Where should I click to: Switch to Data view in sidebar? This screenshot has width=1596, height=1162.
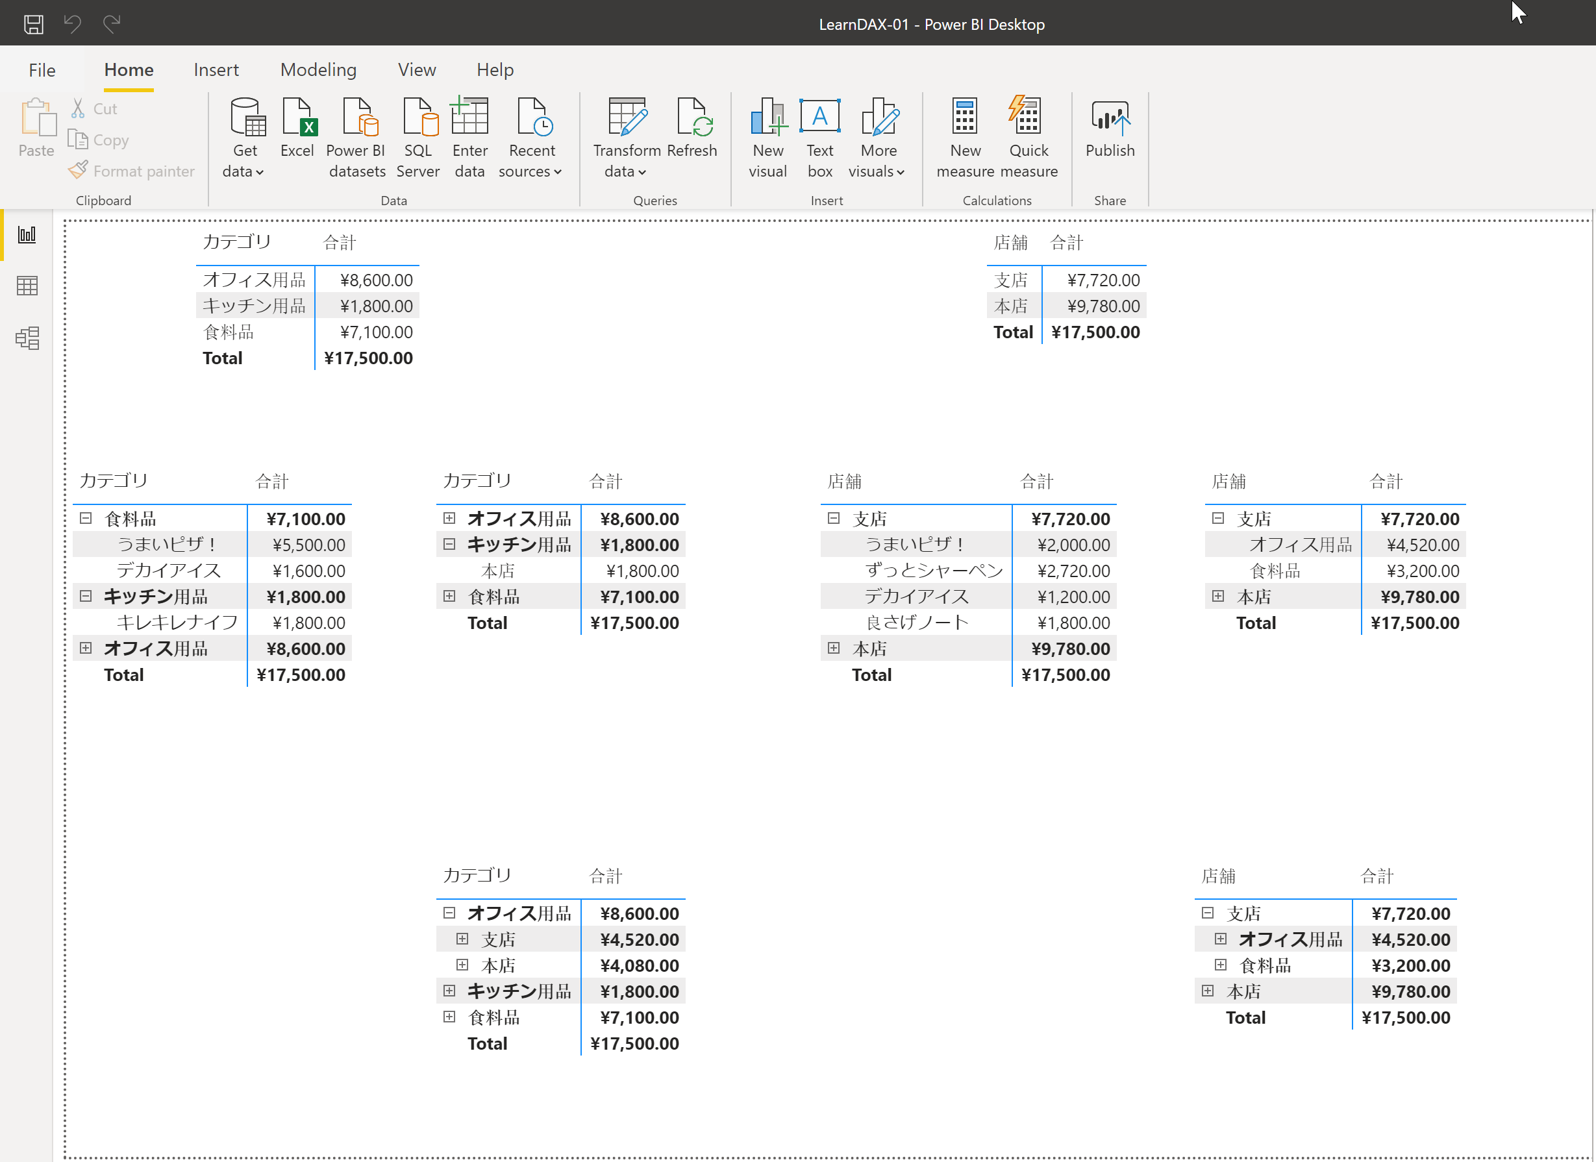[27, 286]
